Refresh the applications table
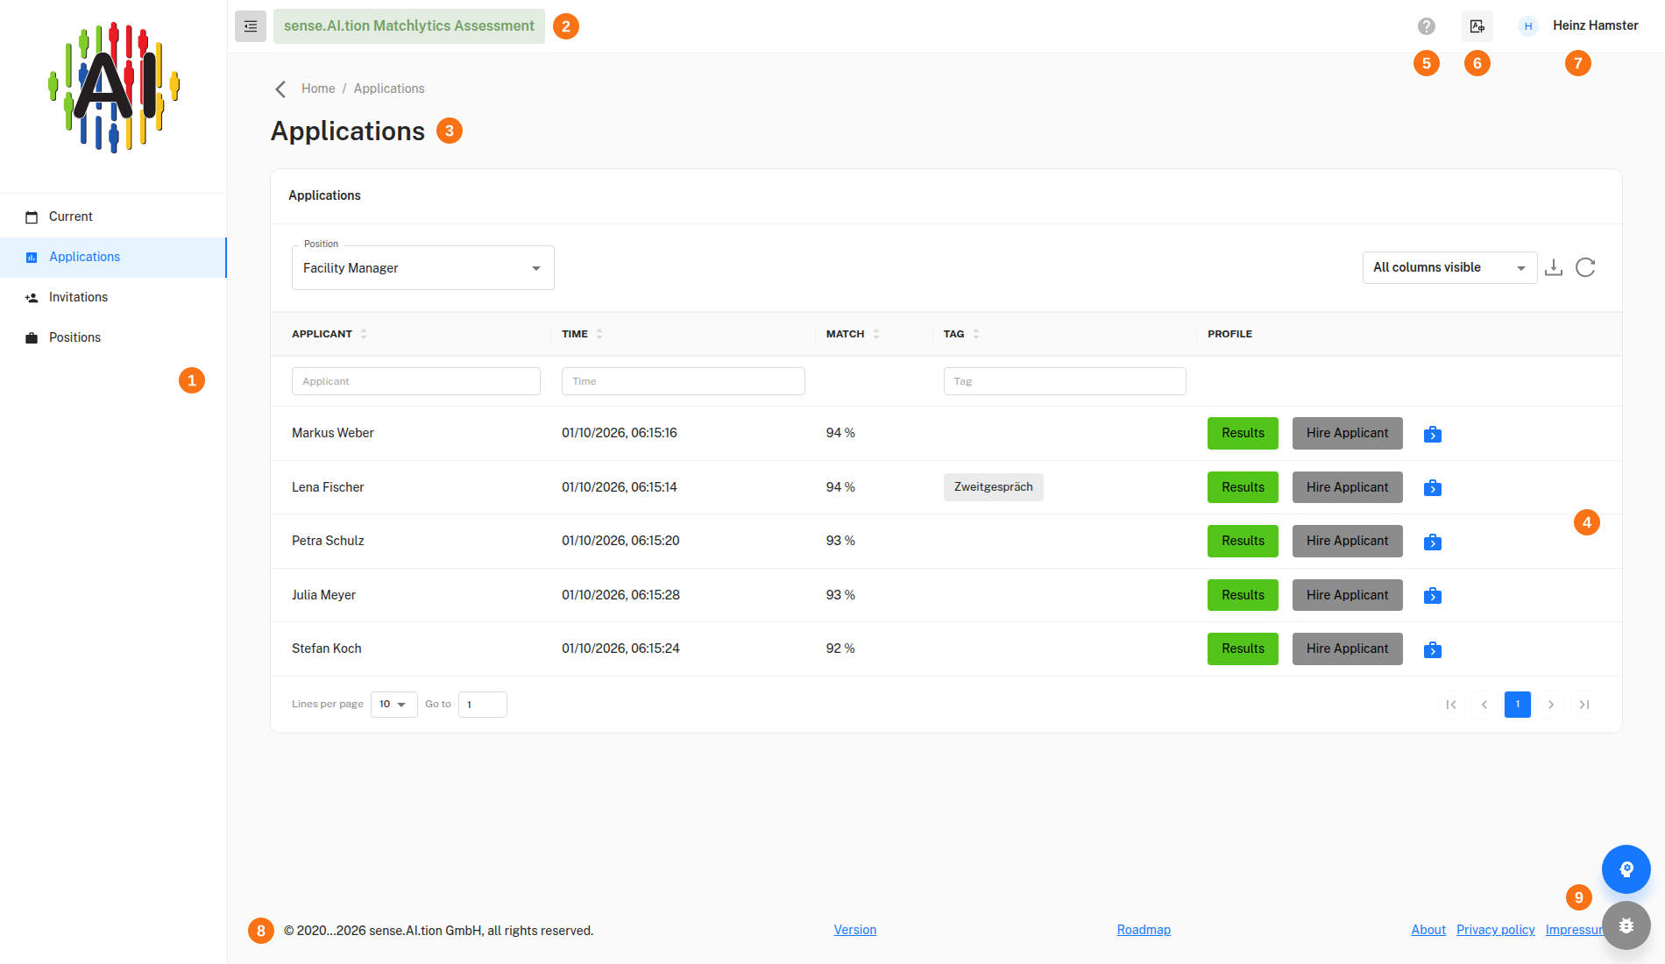Image resolution: width=1665 pixels, height=964 pixels. click(x=1585, y=267)
